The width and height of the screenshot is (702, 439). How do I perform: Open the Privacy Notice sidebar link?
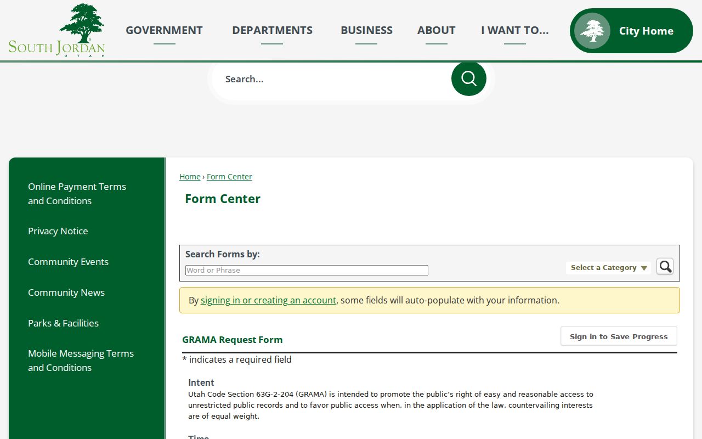pos(58,231)
